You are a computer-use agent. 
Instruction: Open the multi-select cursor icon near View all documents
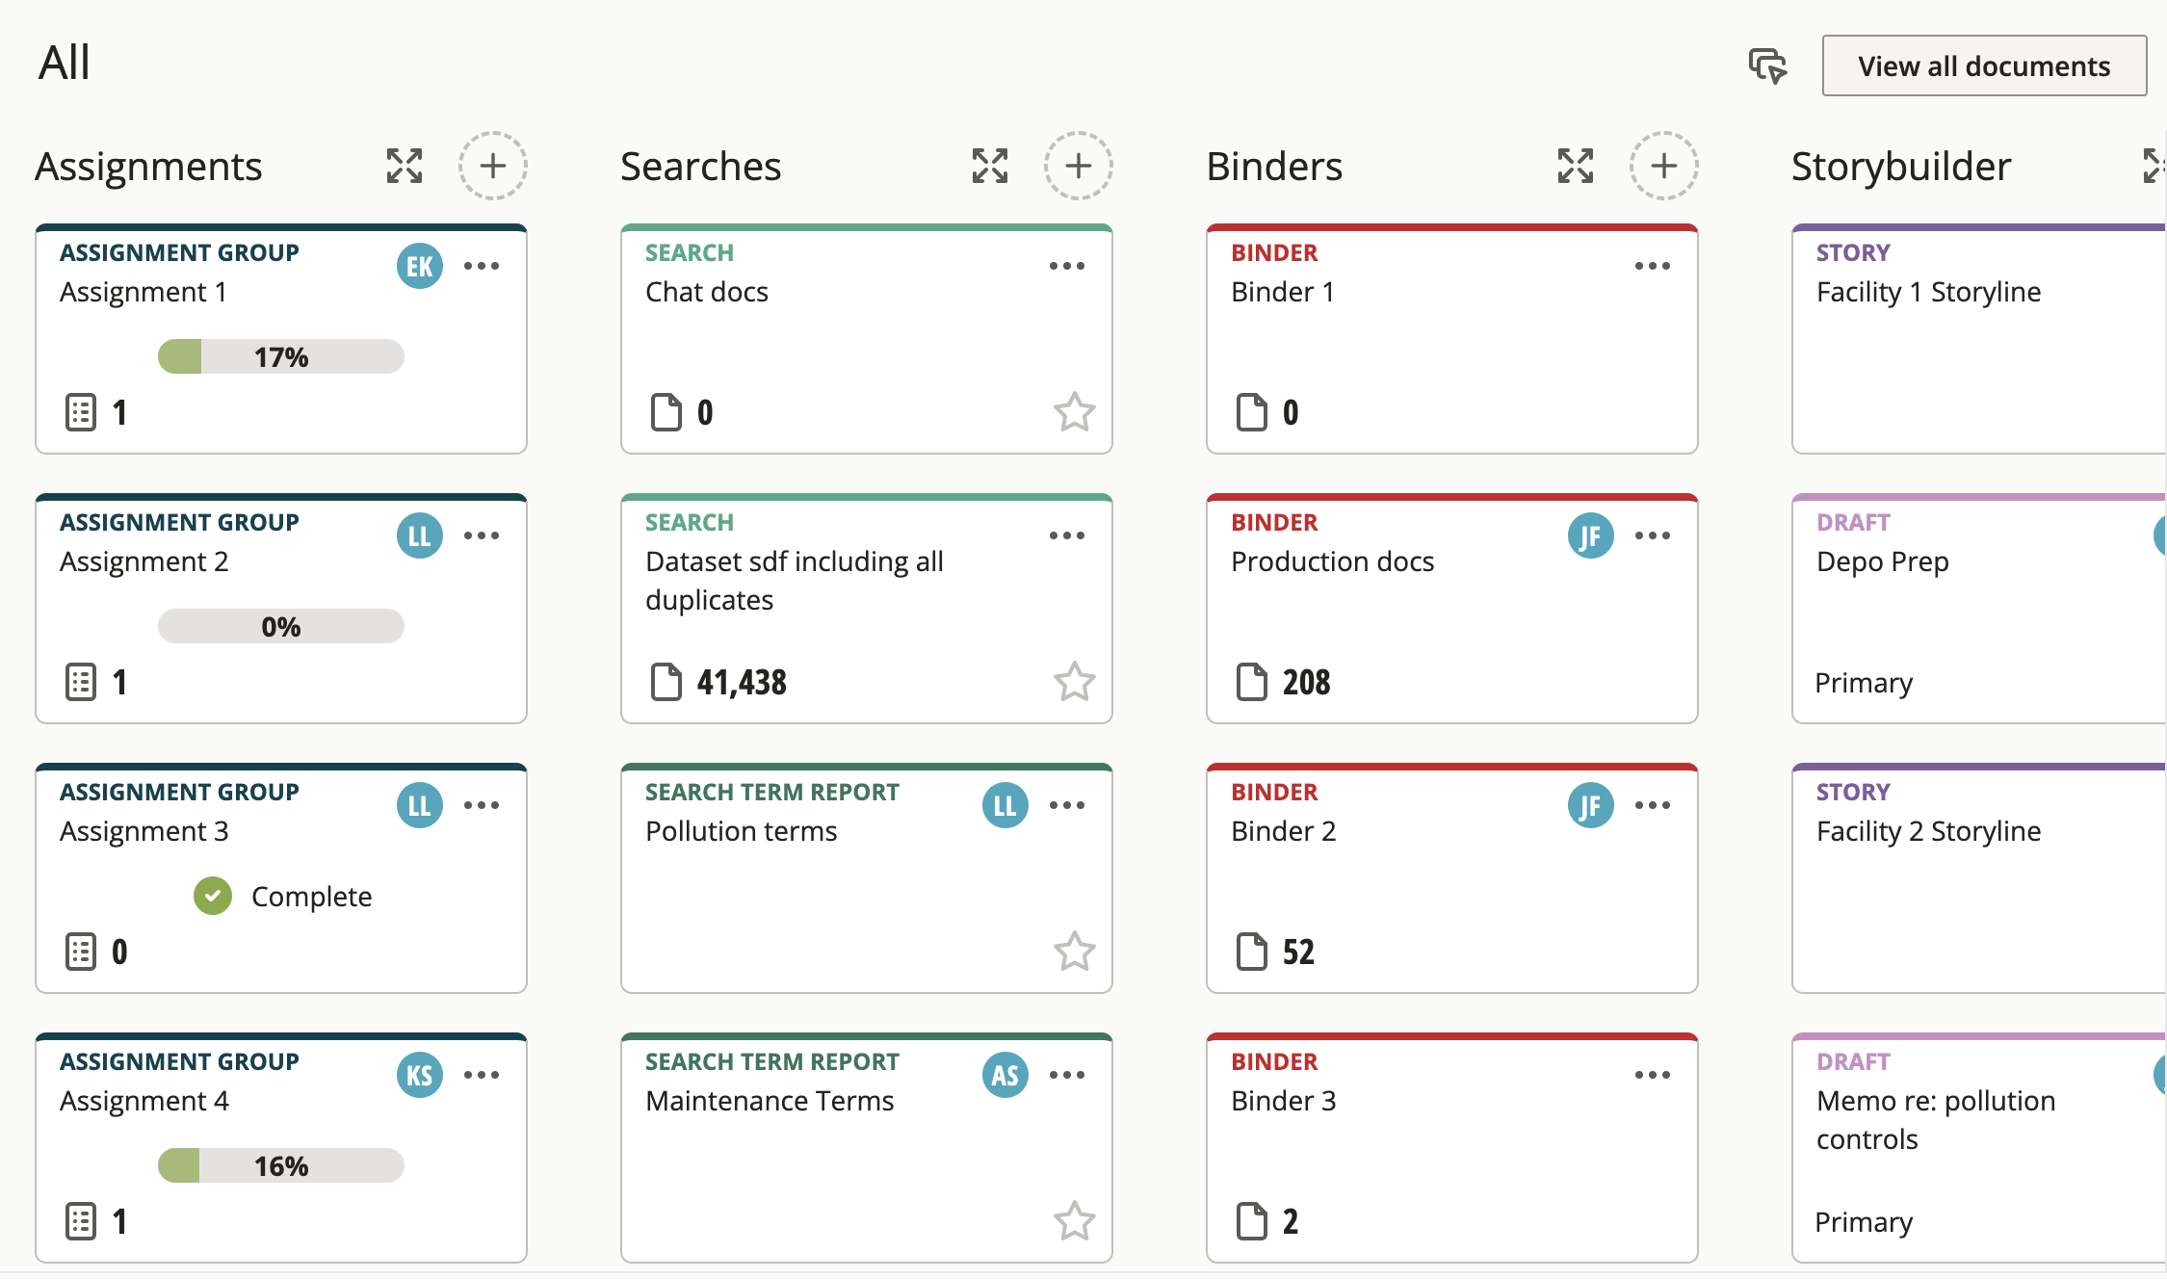pyautogui.click(x=1767, y=65)
